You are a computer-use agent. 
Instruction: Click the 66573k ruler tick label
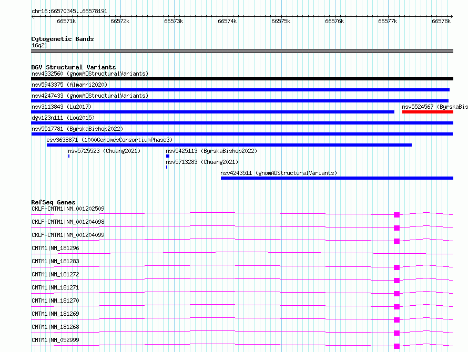click(174, 21)
